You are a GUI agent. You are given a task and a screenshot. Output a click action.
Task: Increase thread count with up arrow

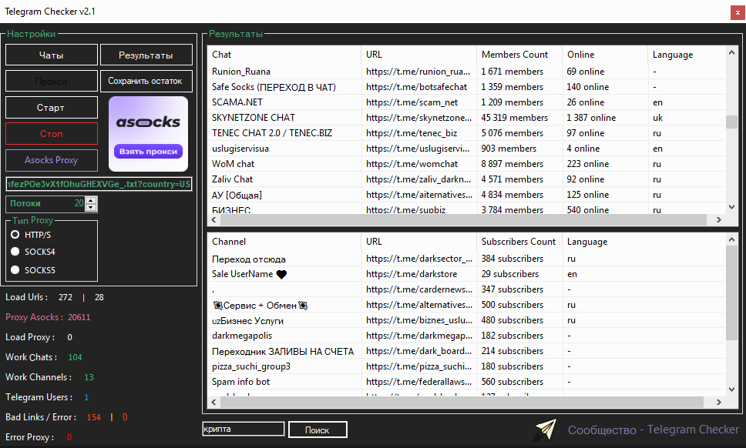click(x=92, y=200)
